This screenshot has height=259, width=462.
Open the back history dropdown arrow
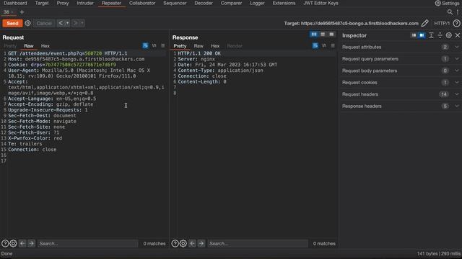coord(67,23)
